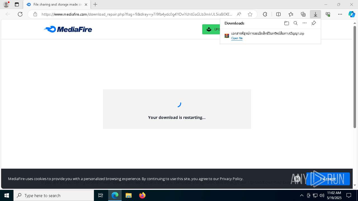
Task: Open the Windows Start menu
Action: (7, 195)
